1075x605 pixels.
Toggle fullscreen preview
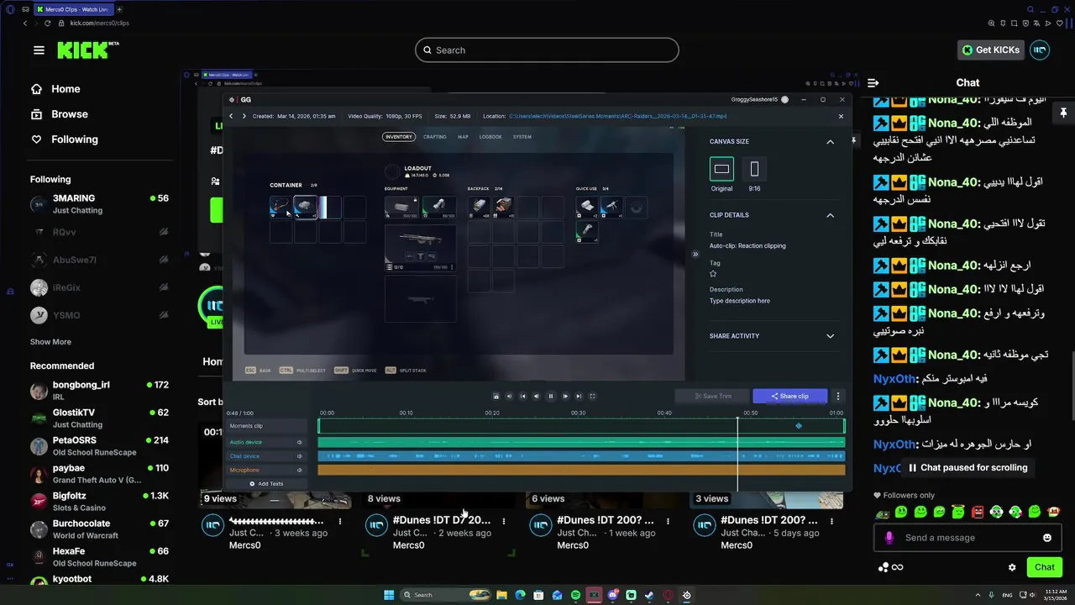[x=592, y=396]
